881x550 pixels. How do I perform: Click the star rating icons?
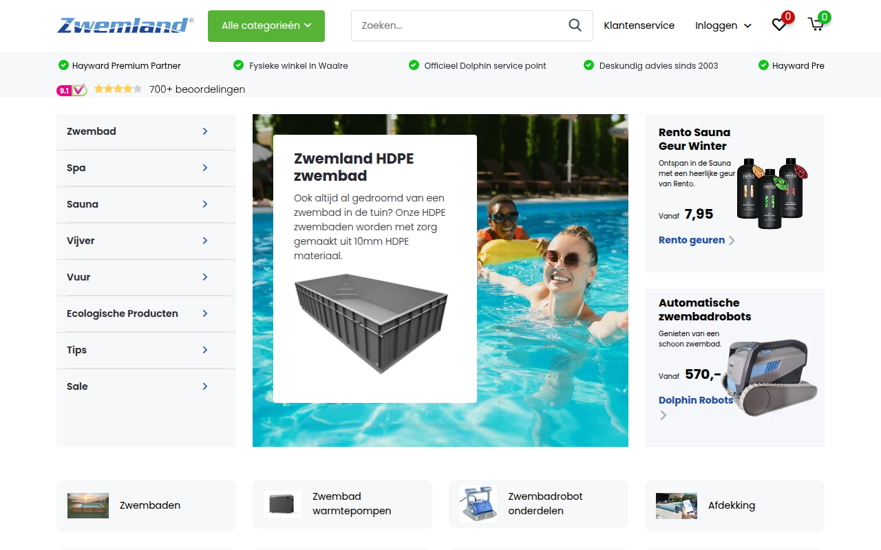(118, 89)
